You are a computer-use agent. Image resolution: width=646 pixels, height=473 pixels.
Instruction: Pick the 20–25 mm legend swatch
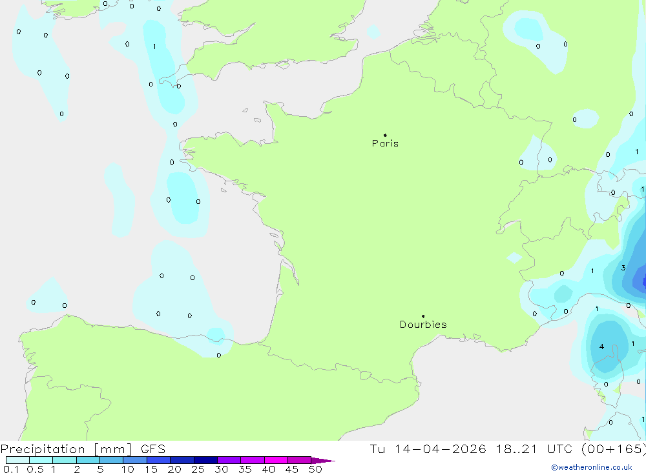tap(182, 460)
